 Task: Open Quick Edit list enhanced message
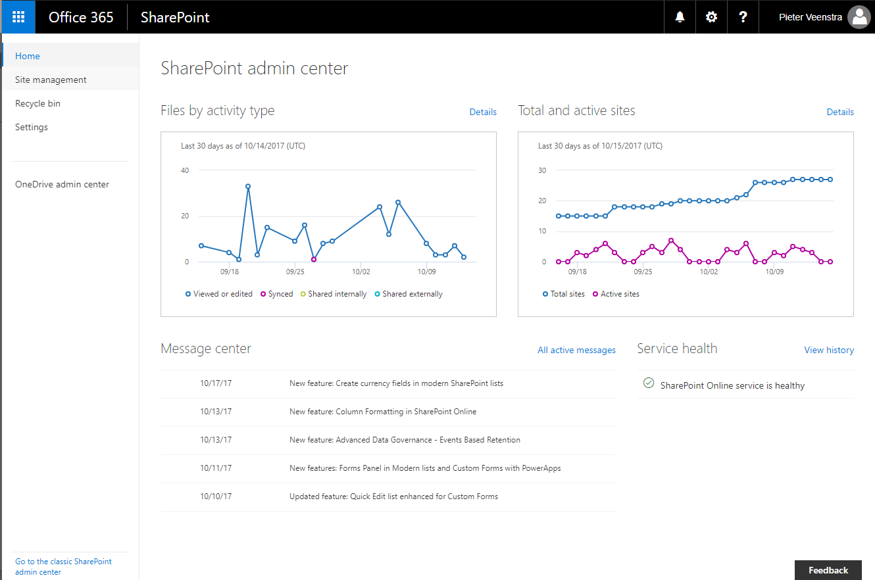coord(393,496)
